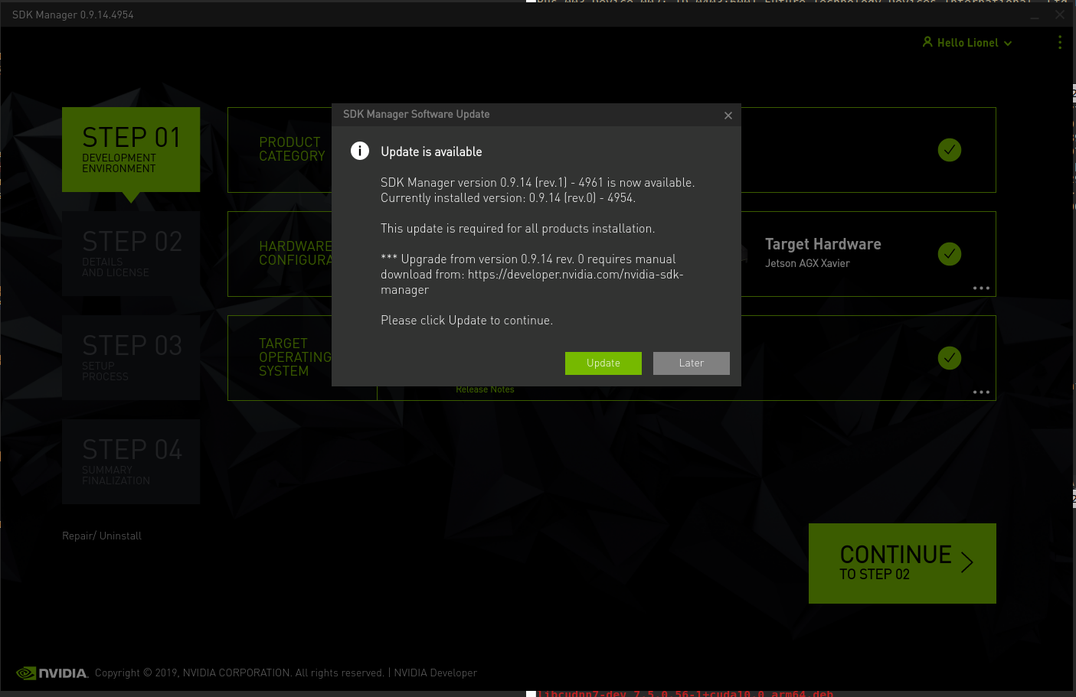Click the Target Operating System checkmark icon

[x=950, y=358]
